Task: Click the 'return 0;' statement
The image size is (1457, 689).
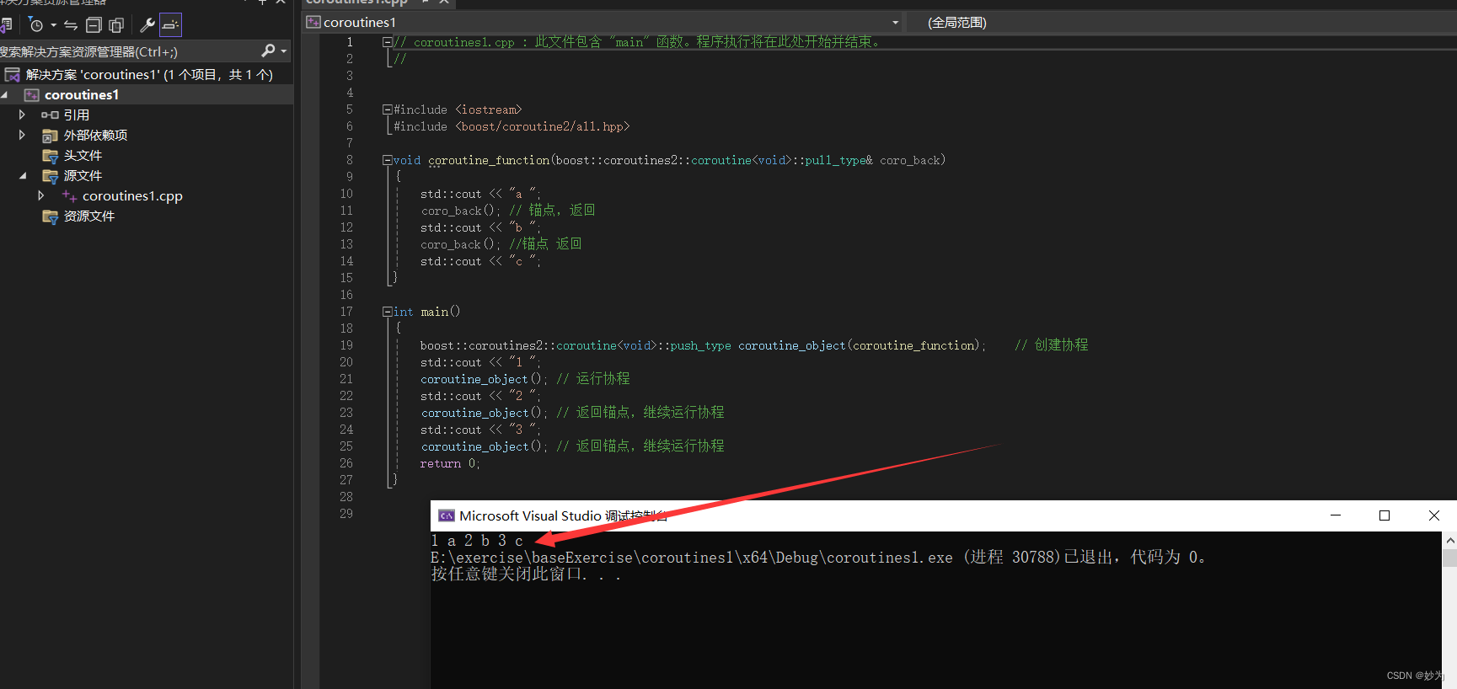Action: (x=449, y=463)
